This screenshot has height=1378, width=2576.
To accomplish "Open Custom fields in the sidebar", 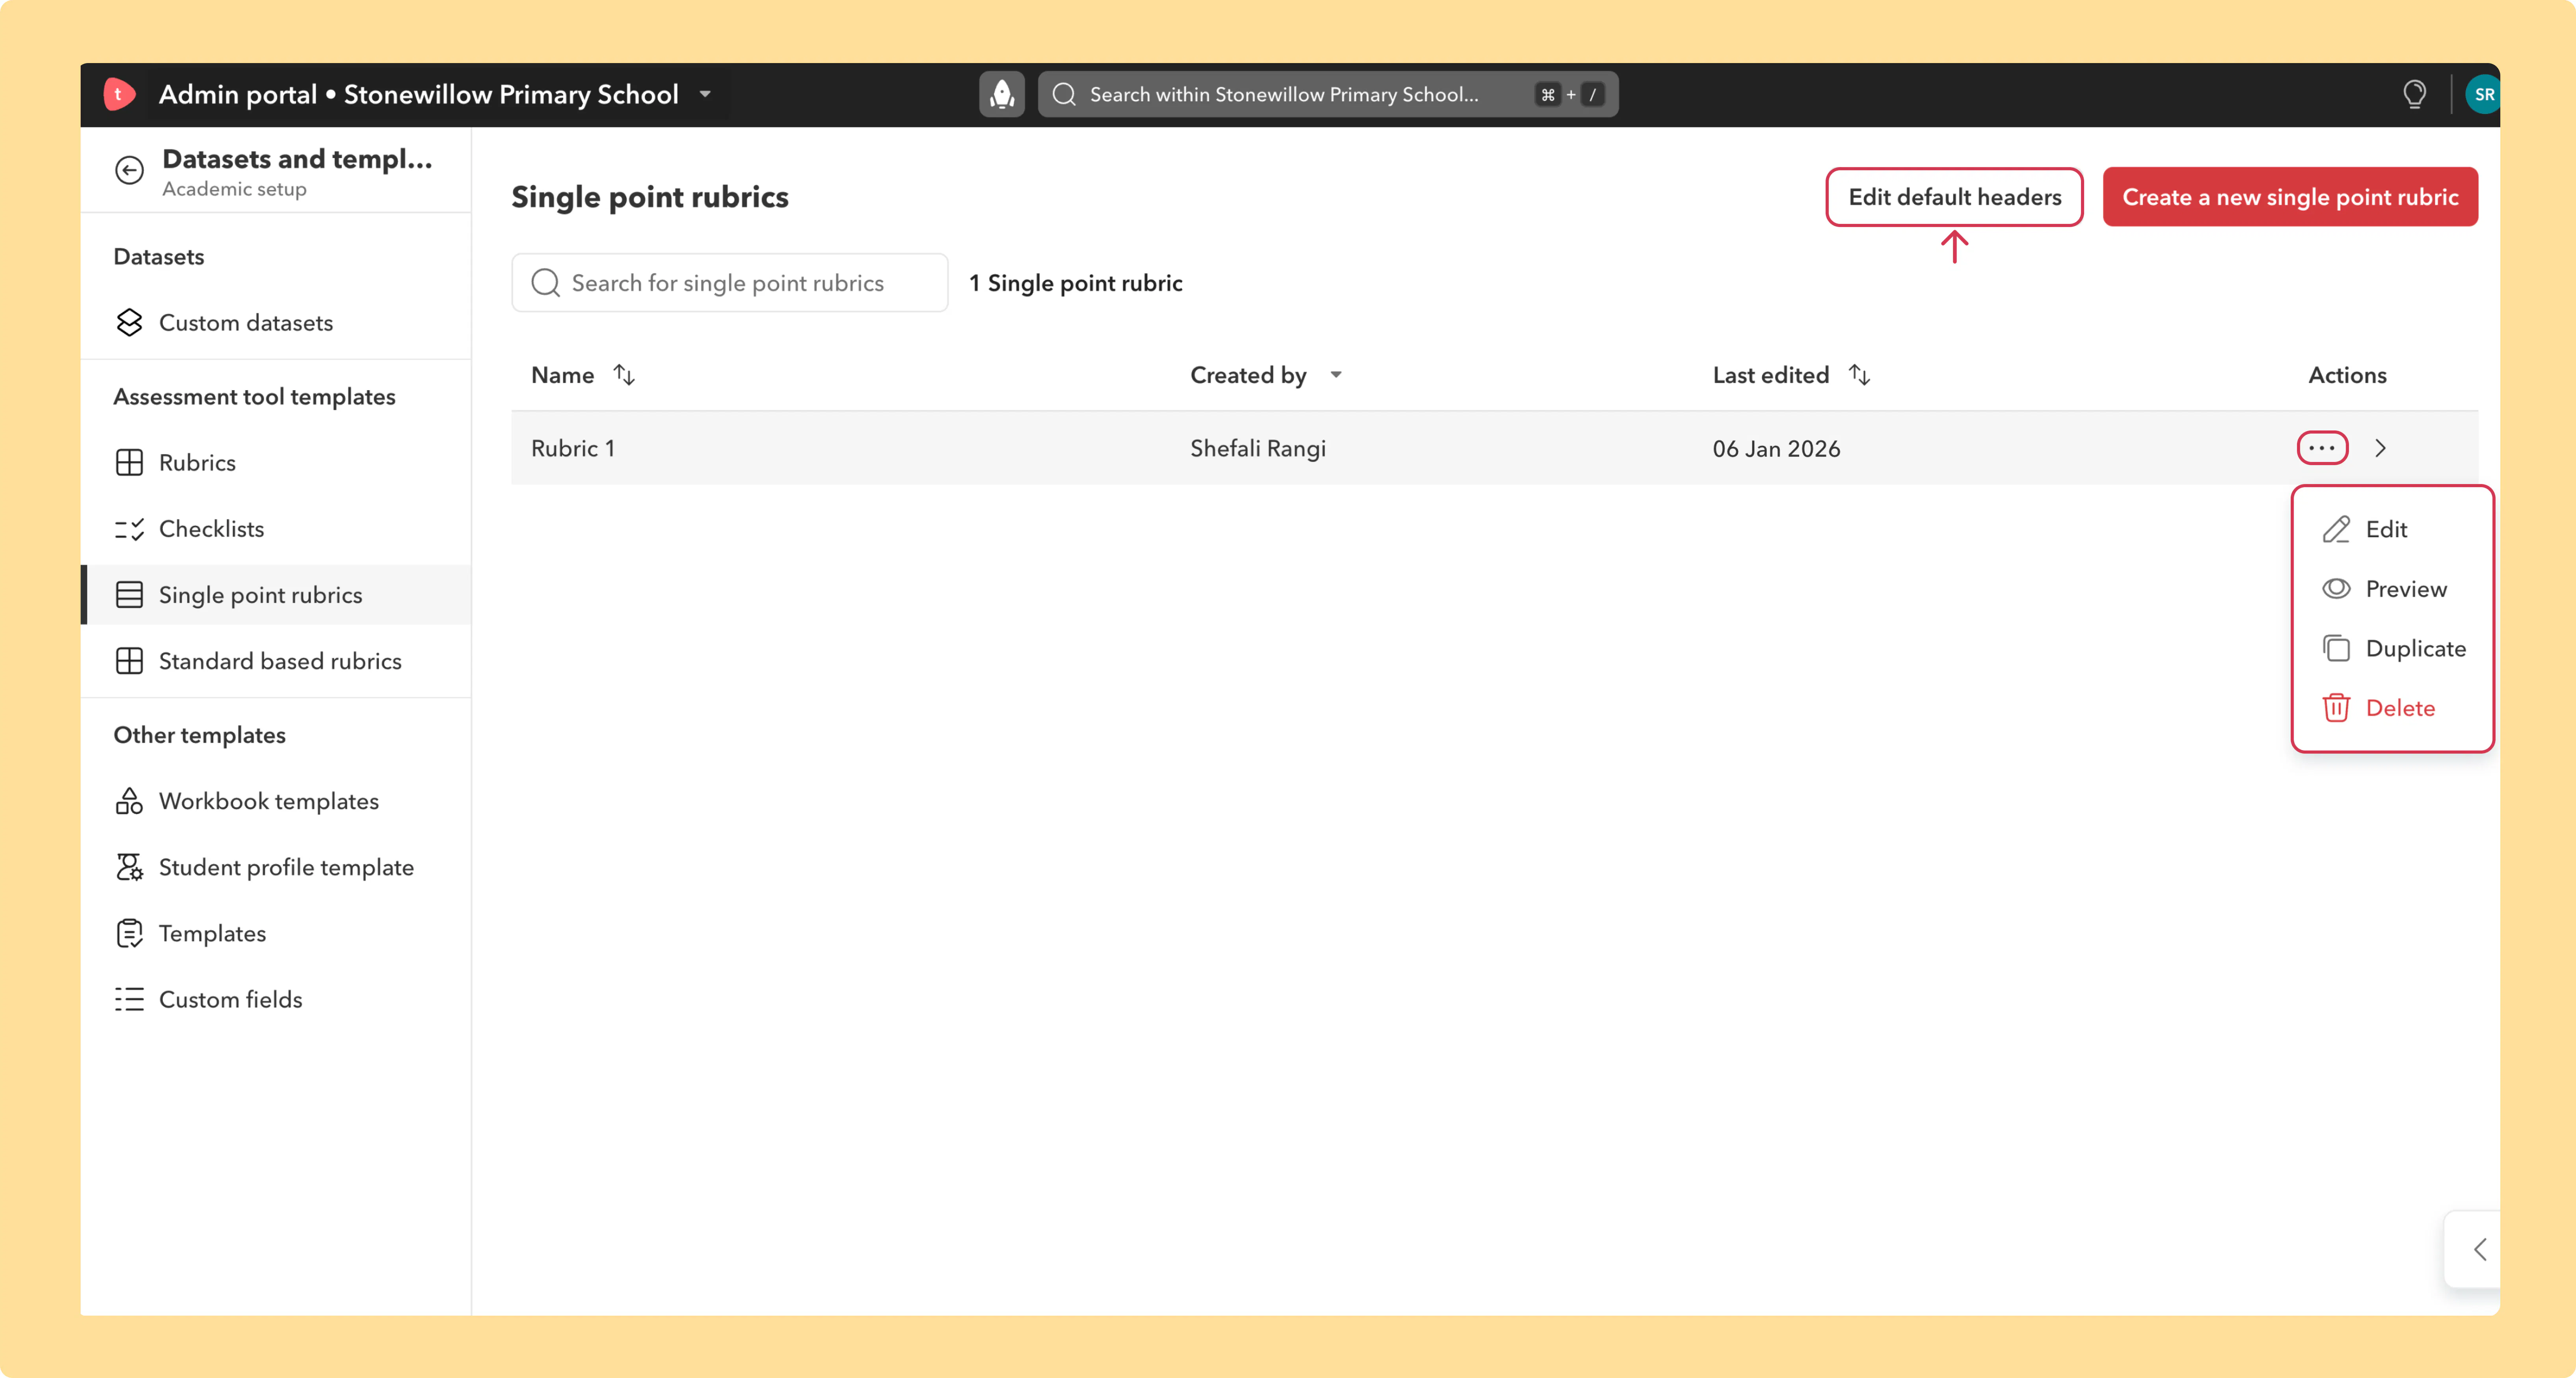I will point(276,998).
